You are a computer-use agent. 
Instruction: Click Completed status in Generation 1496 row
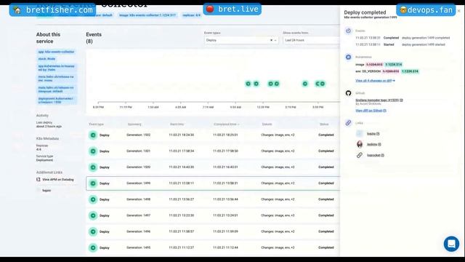(326, 231)
